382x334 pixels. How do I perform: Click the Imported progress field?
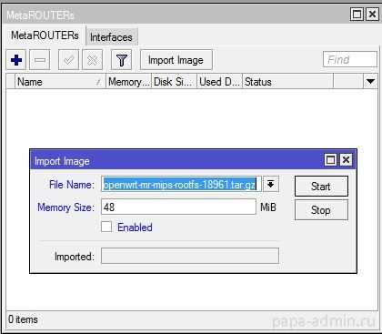click(190, 256)
